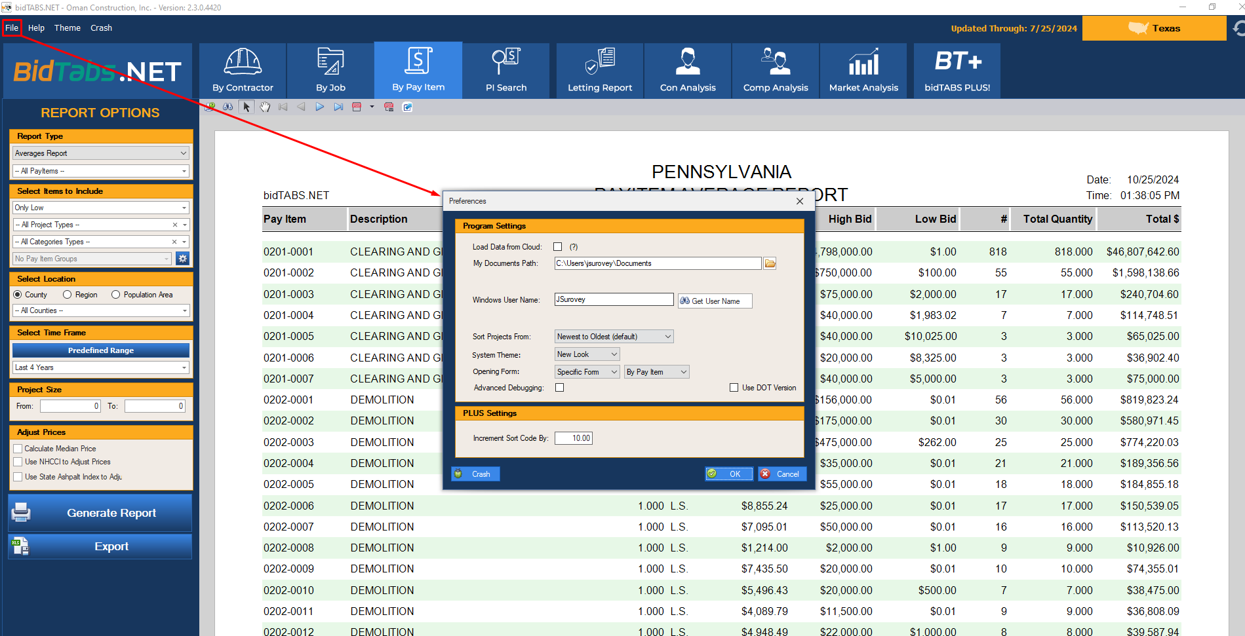Click the refresh icon beside Texas
Image resolution: width=1245 pixels, height=636 pixels.
pyautogui.click(x=1238, y=28)
